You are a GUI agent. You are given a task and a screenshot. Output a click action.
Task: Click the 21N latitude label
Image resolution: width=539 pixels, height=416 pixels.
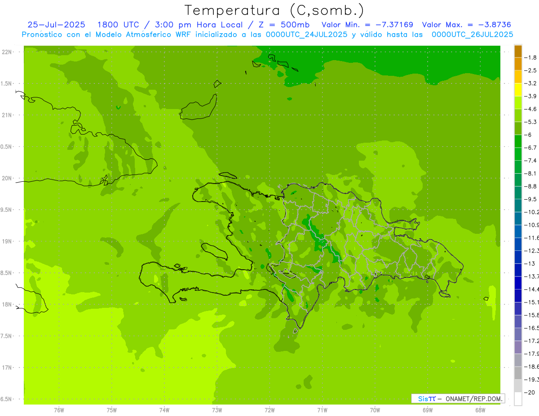click(7, 115)
